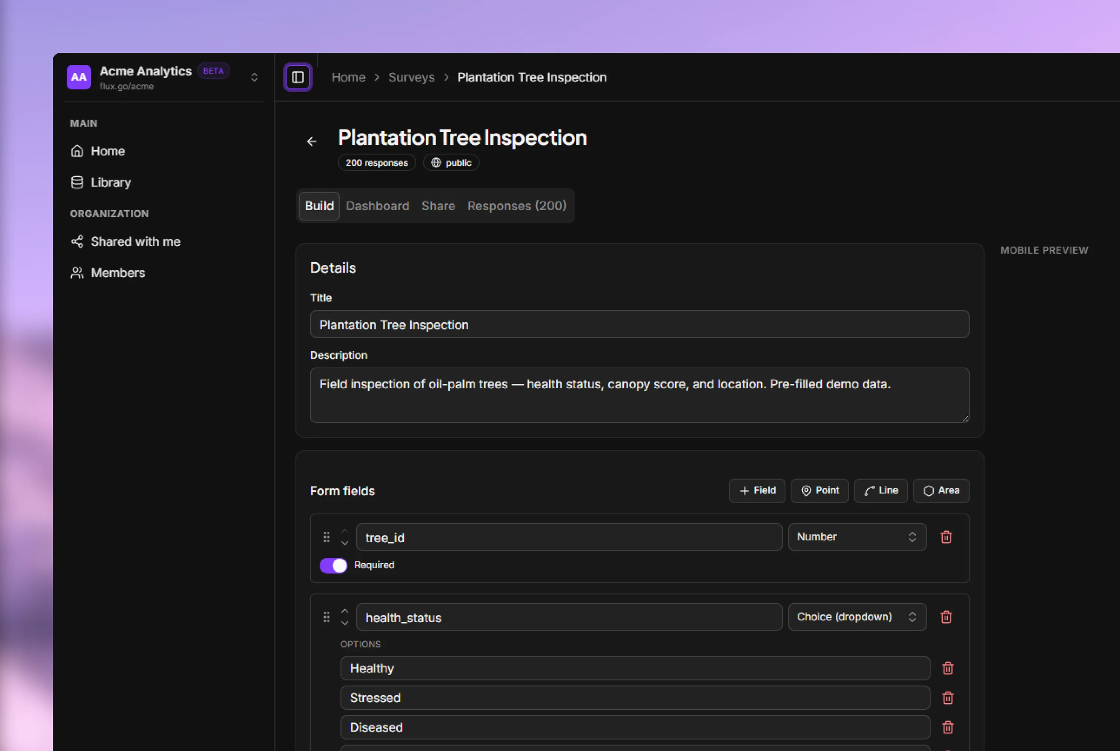Select the Build tab
1120x751 pixels.
click(x=319, y=206)
